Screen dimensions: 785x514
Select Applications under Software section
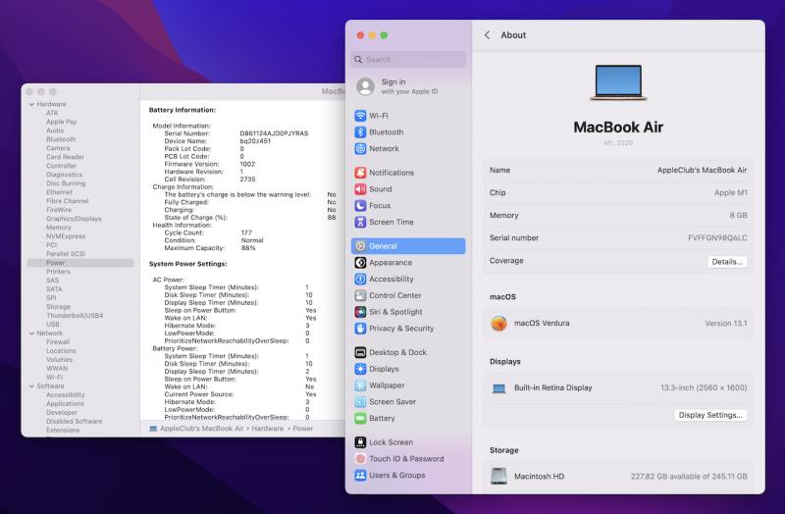pos(65,404)
